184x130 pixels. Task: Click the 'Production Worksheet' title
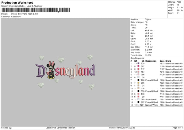coord(17,2)
